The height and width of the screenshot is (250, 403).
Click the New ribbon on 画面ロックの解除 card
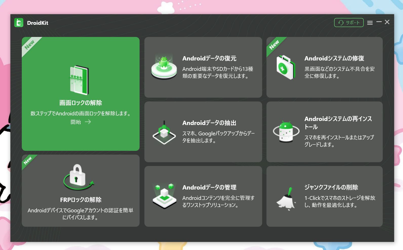[29, 45]
